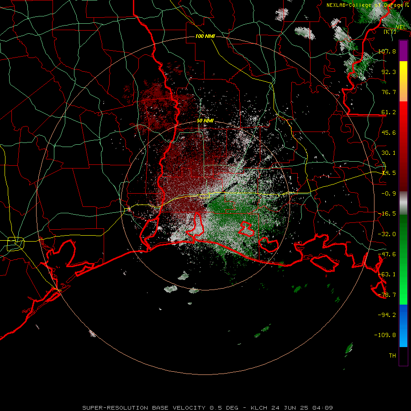Click the 92.3 value on velocity scale
Viewport: 411px width, 411px height.
pos(389,72)
